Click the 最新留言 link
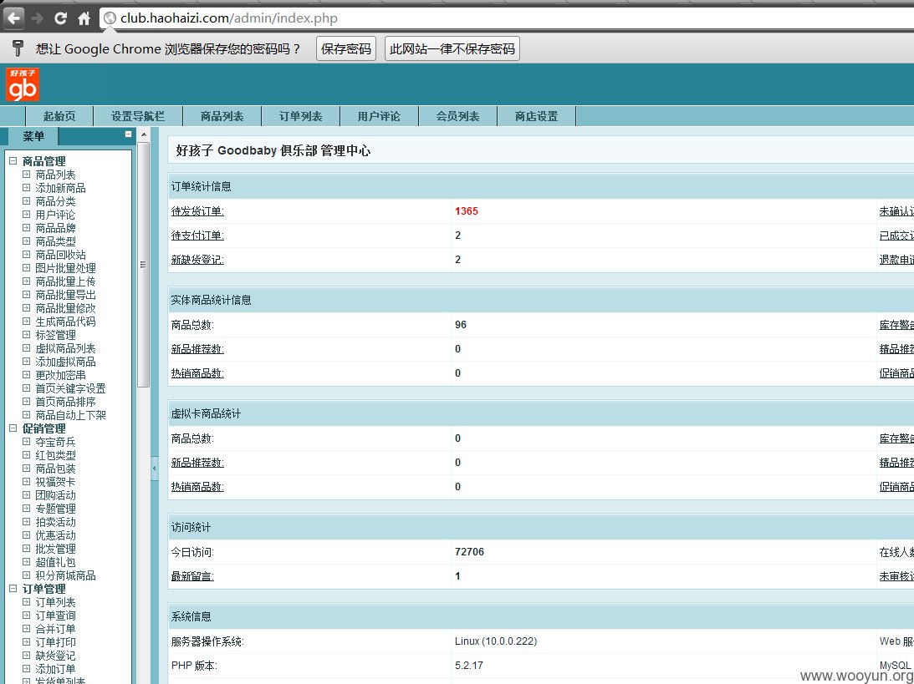The width and height of the screenshot is (914, 684). pyautogui.click(x=192, y=576)
